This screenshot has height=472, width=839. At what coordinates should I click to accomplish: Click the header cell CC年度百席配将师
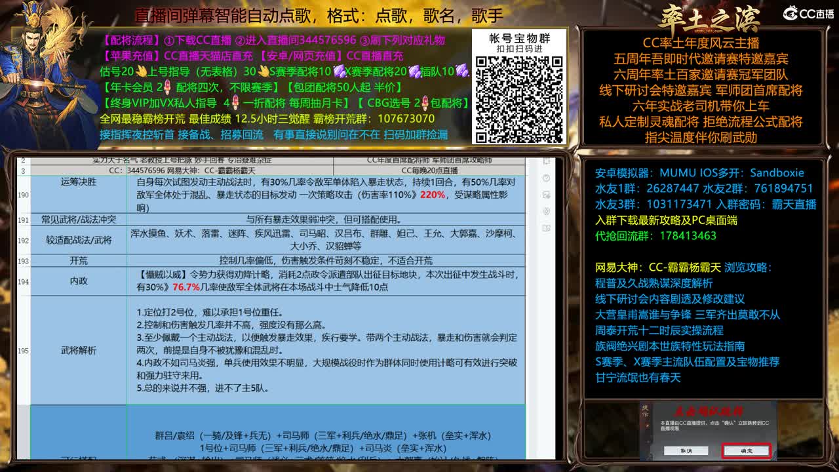(429, 161)
